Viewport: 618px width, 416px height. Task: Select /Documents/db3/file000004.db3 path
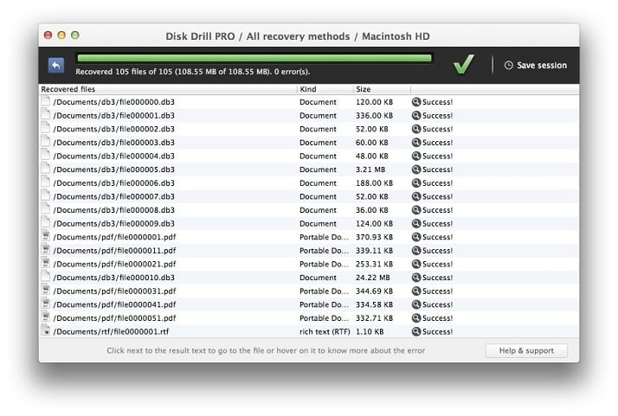click(x=114, y=156)
